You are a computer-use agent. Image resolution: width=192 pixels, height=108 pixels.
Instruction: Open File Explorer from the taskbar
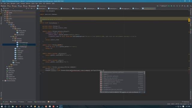point(13,106)
